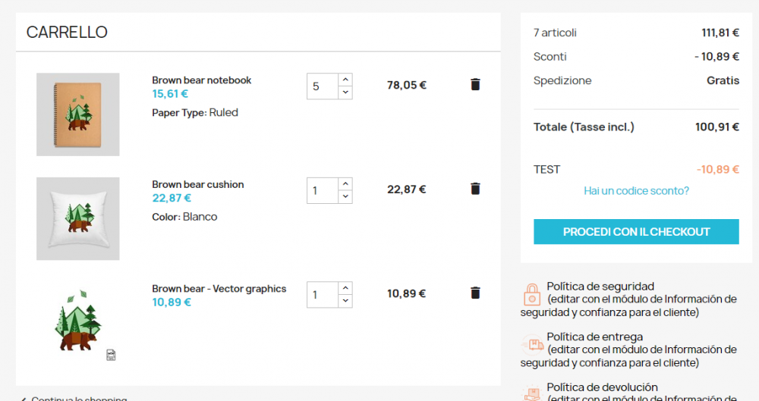759x401 pixels.
Task: Delete Brown bear notebook from cart
Action: point(475,84)
